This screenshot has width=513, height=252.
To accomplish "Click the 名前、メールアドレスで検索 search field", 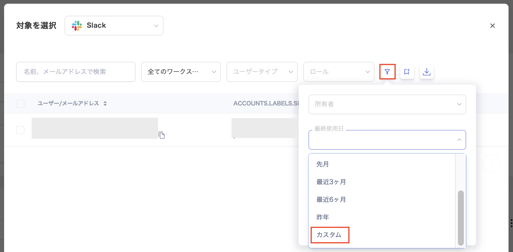I will [75, 72].
